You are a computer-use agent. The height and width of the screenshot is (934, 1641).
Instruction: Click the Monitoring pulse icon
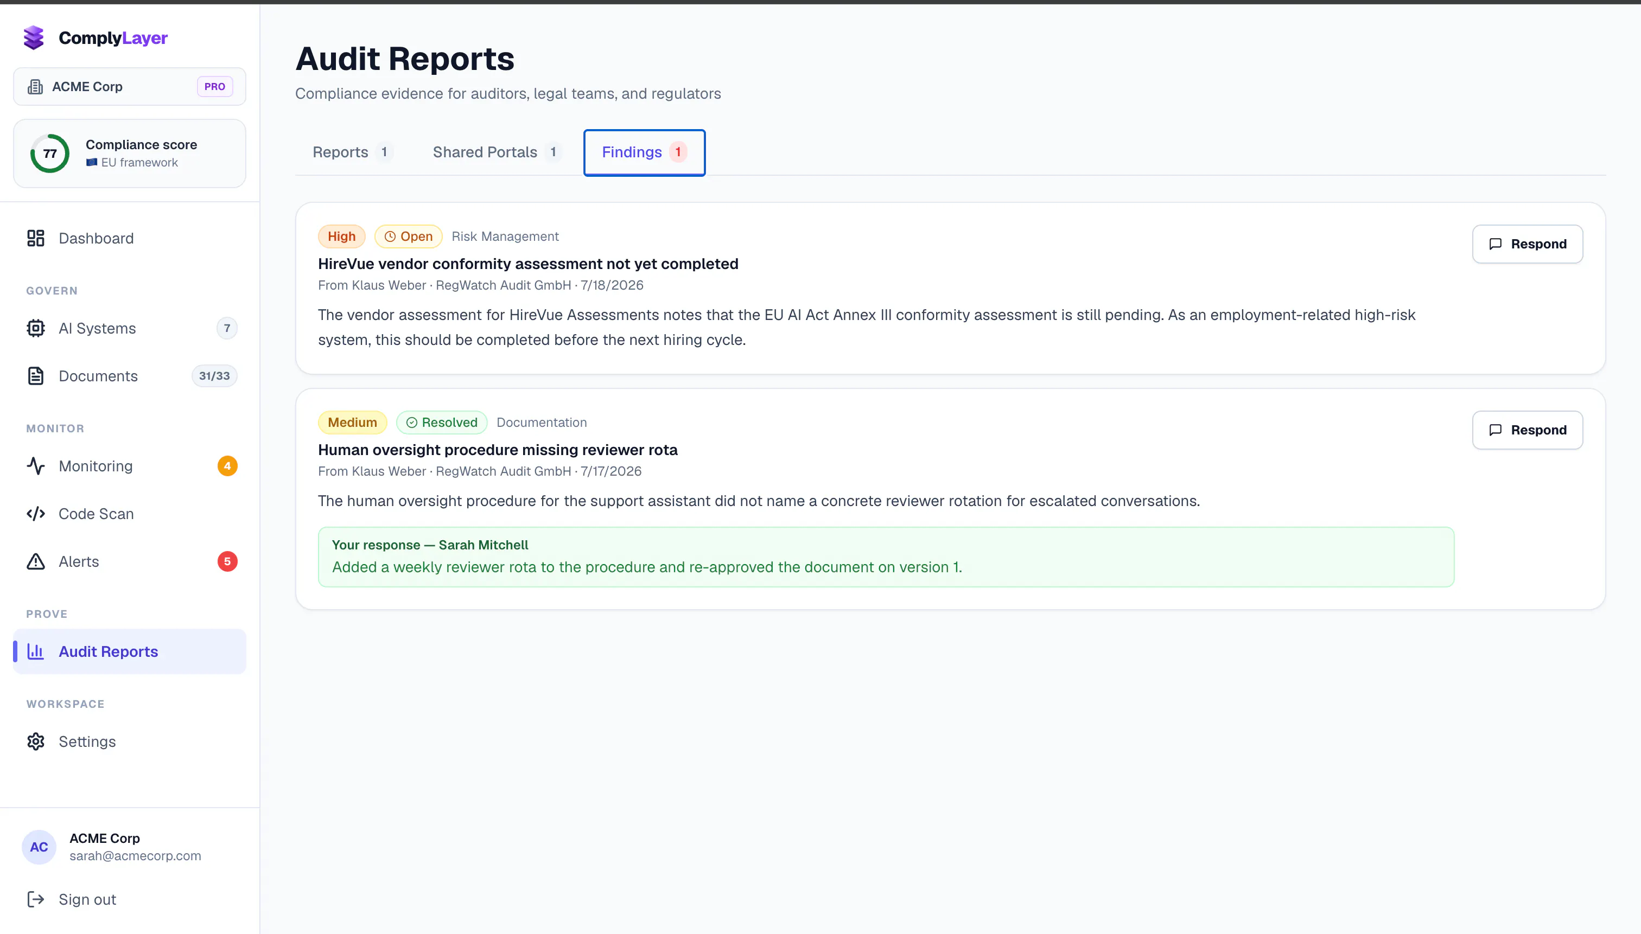pyautogui.click(x=36, y=466)
